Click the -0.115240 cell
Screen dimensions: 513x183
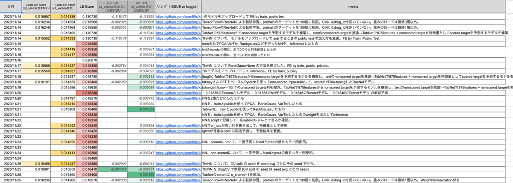[141, 32]
